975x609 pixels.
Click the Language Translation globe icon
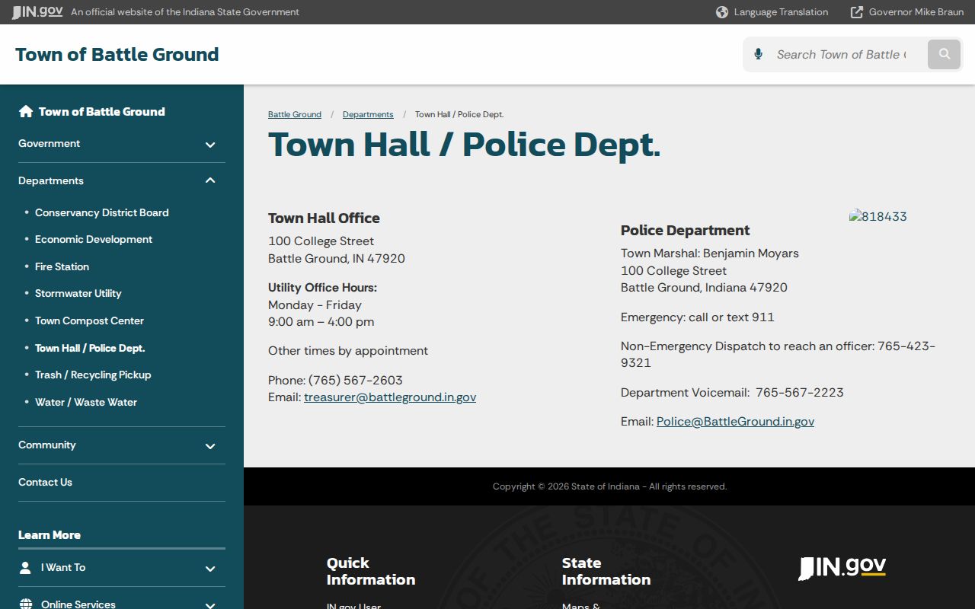722,12
